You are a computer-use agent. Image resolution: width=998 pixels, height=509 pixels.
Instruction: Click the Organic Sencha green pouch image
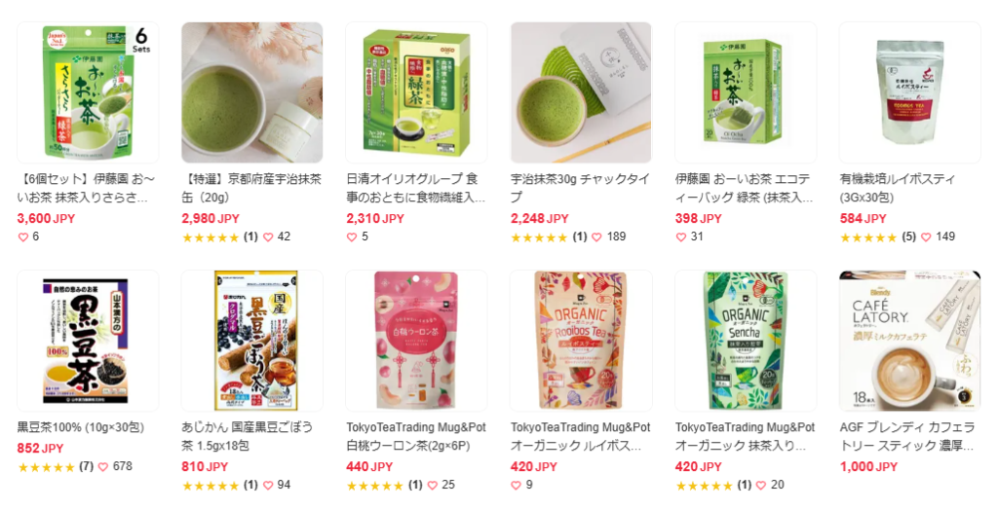click(746, 341)
